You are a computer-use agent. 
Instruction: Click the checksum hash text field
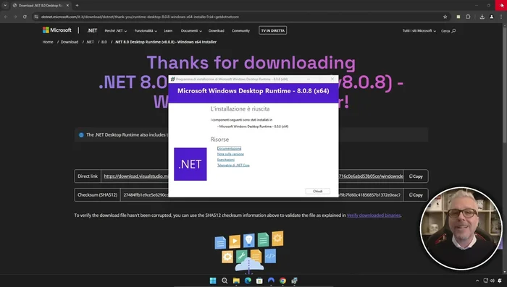pyautogui.click(x=261, y=195)
